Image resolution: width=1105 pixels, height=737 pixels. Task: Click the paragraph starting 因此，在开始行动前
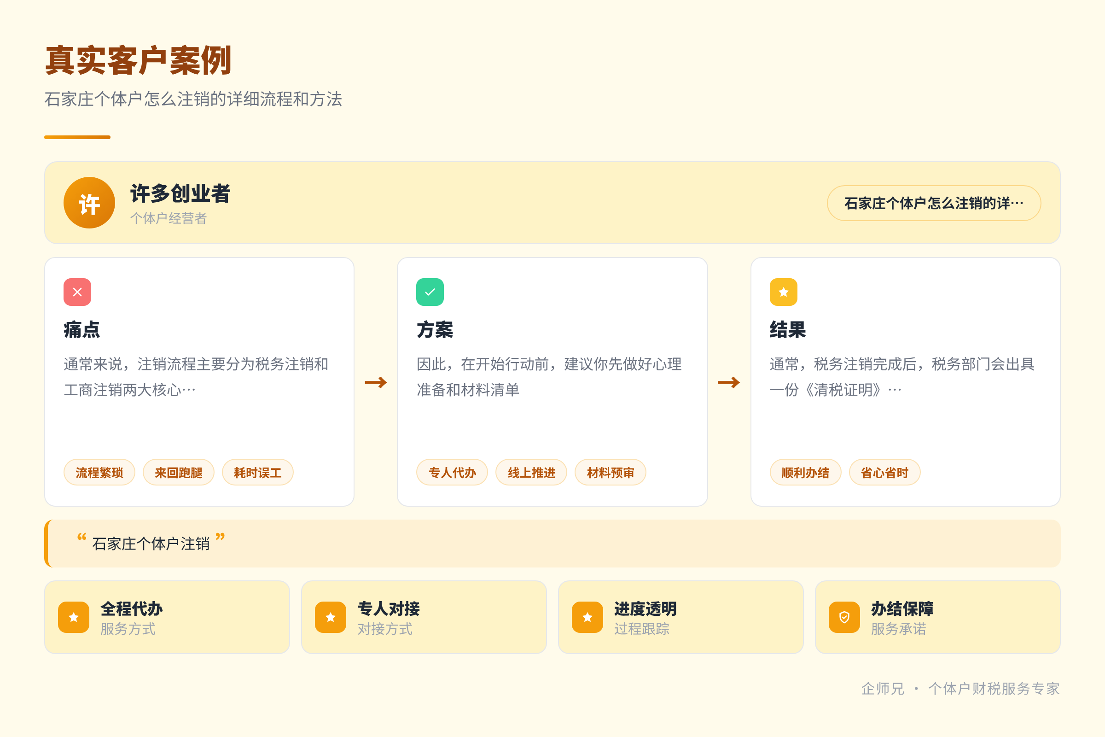(549, 377)
